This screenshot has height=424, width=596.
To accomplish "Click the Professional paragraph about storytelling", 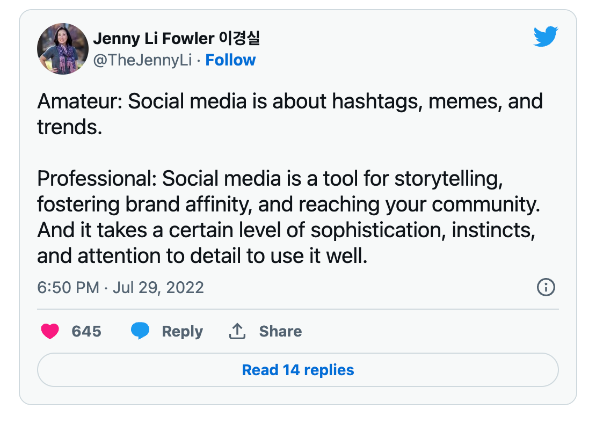I will pos(289,217).
